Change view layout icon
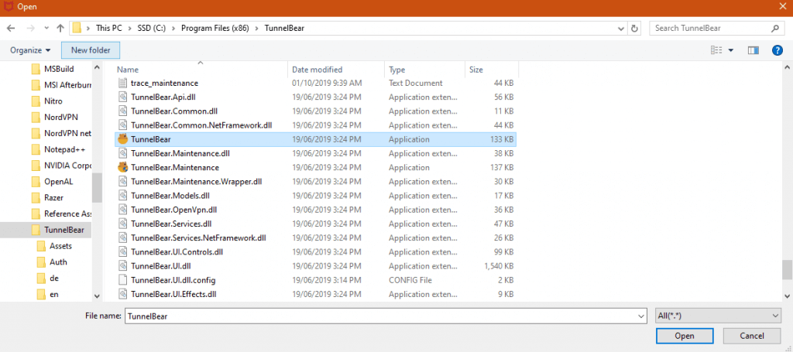 pyautogui.click(x=716, y=50)
